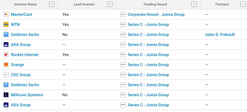
Task: Click the Orange company logo icon
Action: 6,65
